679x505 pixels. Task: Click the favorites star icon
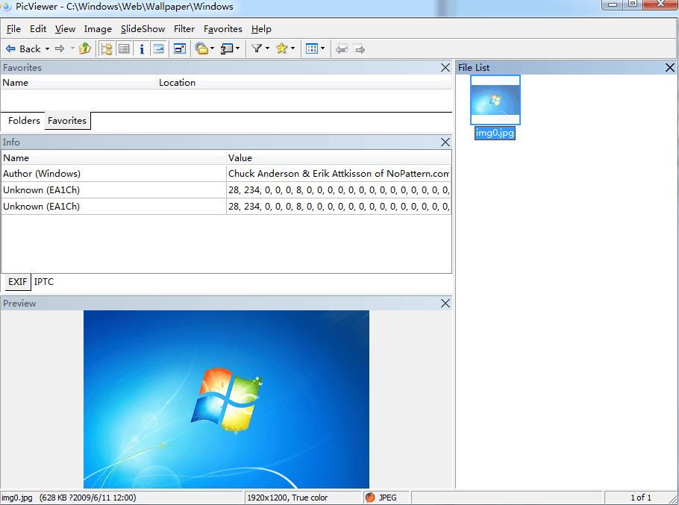tap(281, 49)
